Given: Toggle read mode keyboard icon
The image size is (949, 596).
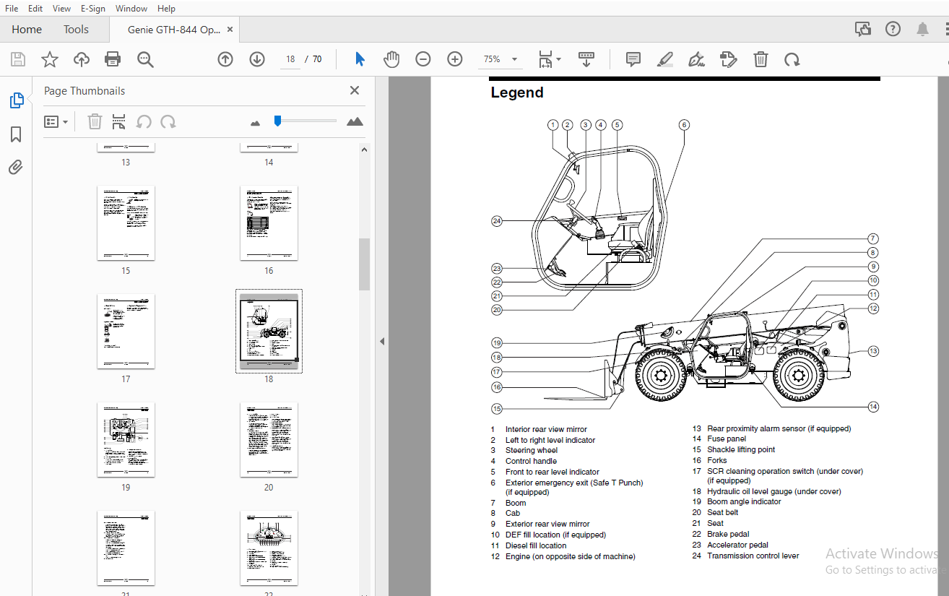Looking at the screenshot, I should pos(586,59).
